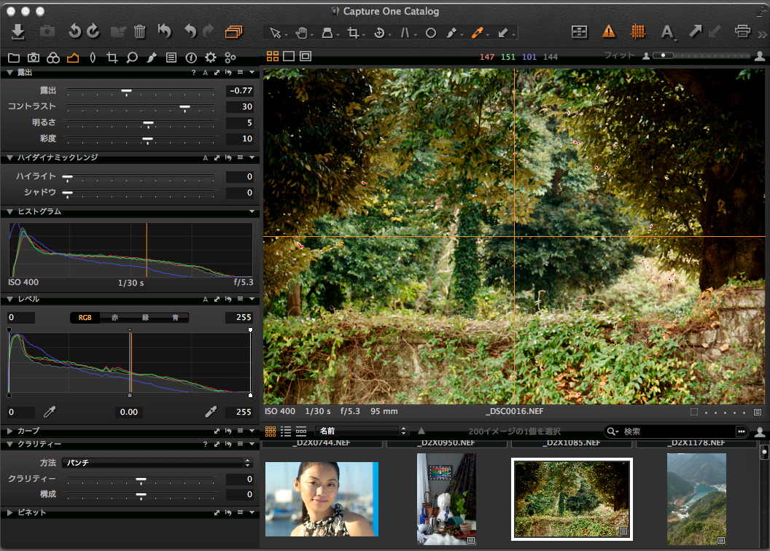Open the 名前 sort dropdown
Image resolution: width=770 pixels, height=551 pixels.
tap(361, 431)
